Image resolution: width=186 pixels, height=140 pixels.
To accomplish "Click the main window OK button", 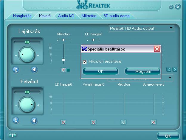I will pyautogui.click(x=168, y=136).
